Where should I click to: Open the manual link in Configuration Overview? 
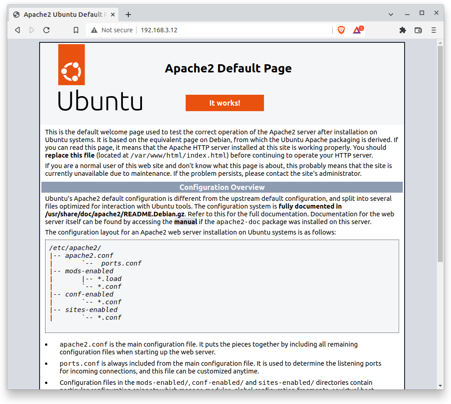(186, 222)
